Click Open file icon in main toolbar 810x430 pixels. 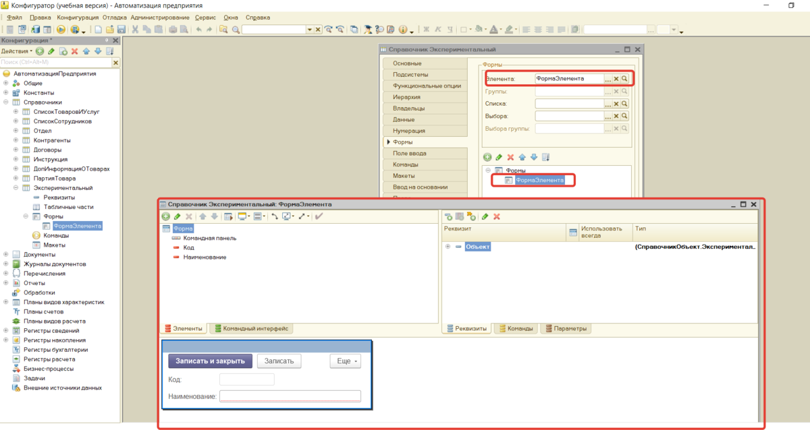point(110,30)
